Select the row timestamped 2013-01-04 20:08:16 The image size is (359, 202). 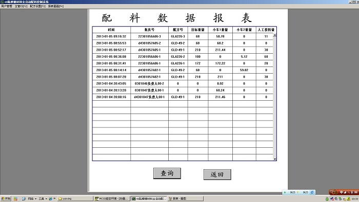coord(183,97)
